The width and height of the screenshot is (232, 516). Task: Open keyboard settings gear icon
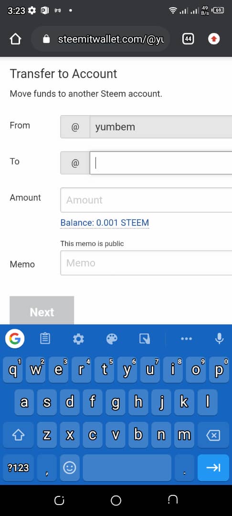[78, 339]
